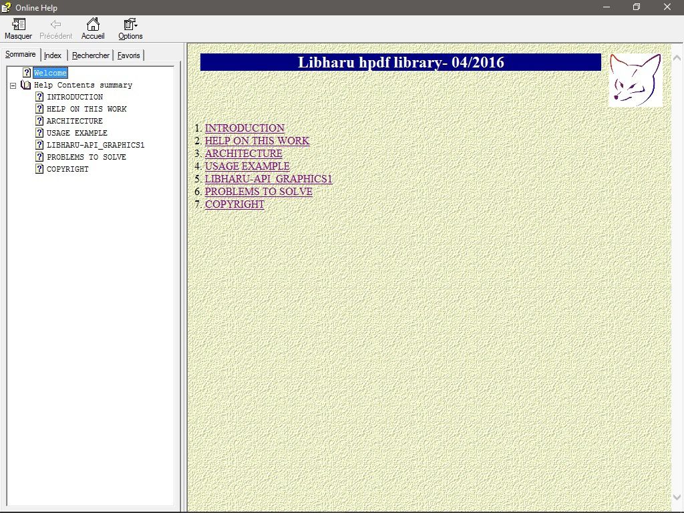This screenshot has width=684, height=513.
Task: Follow the HELP ON THIS WORK hyperlink
Action: 257,141
